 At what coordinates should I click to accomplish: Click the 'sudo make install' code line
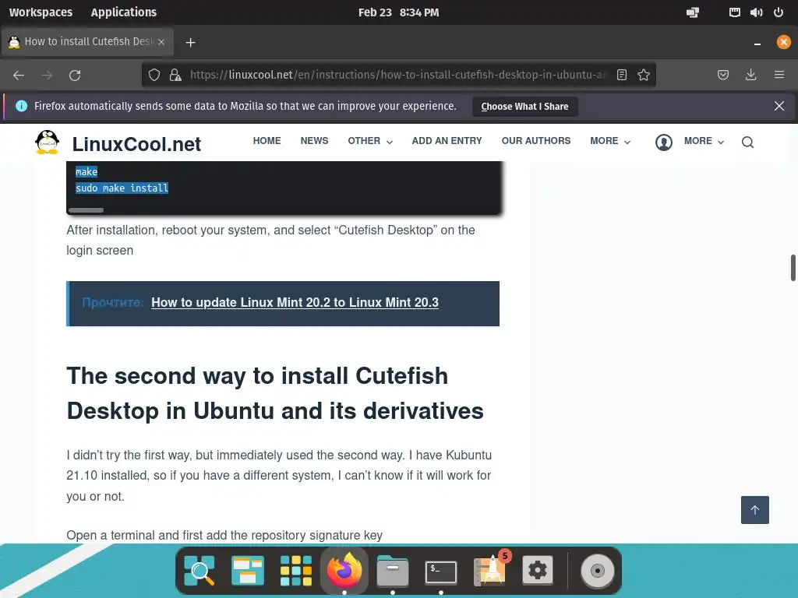point(122,188)
